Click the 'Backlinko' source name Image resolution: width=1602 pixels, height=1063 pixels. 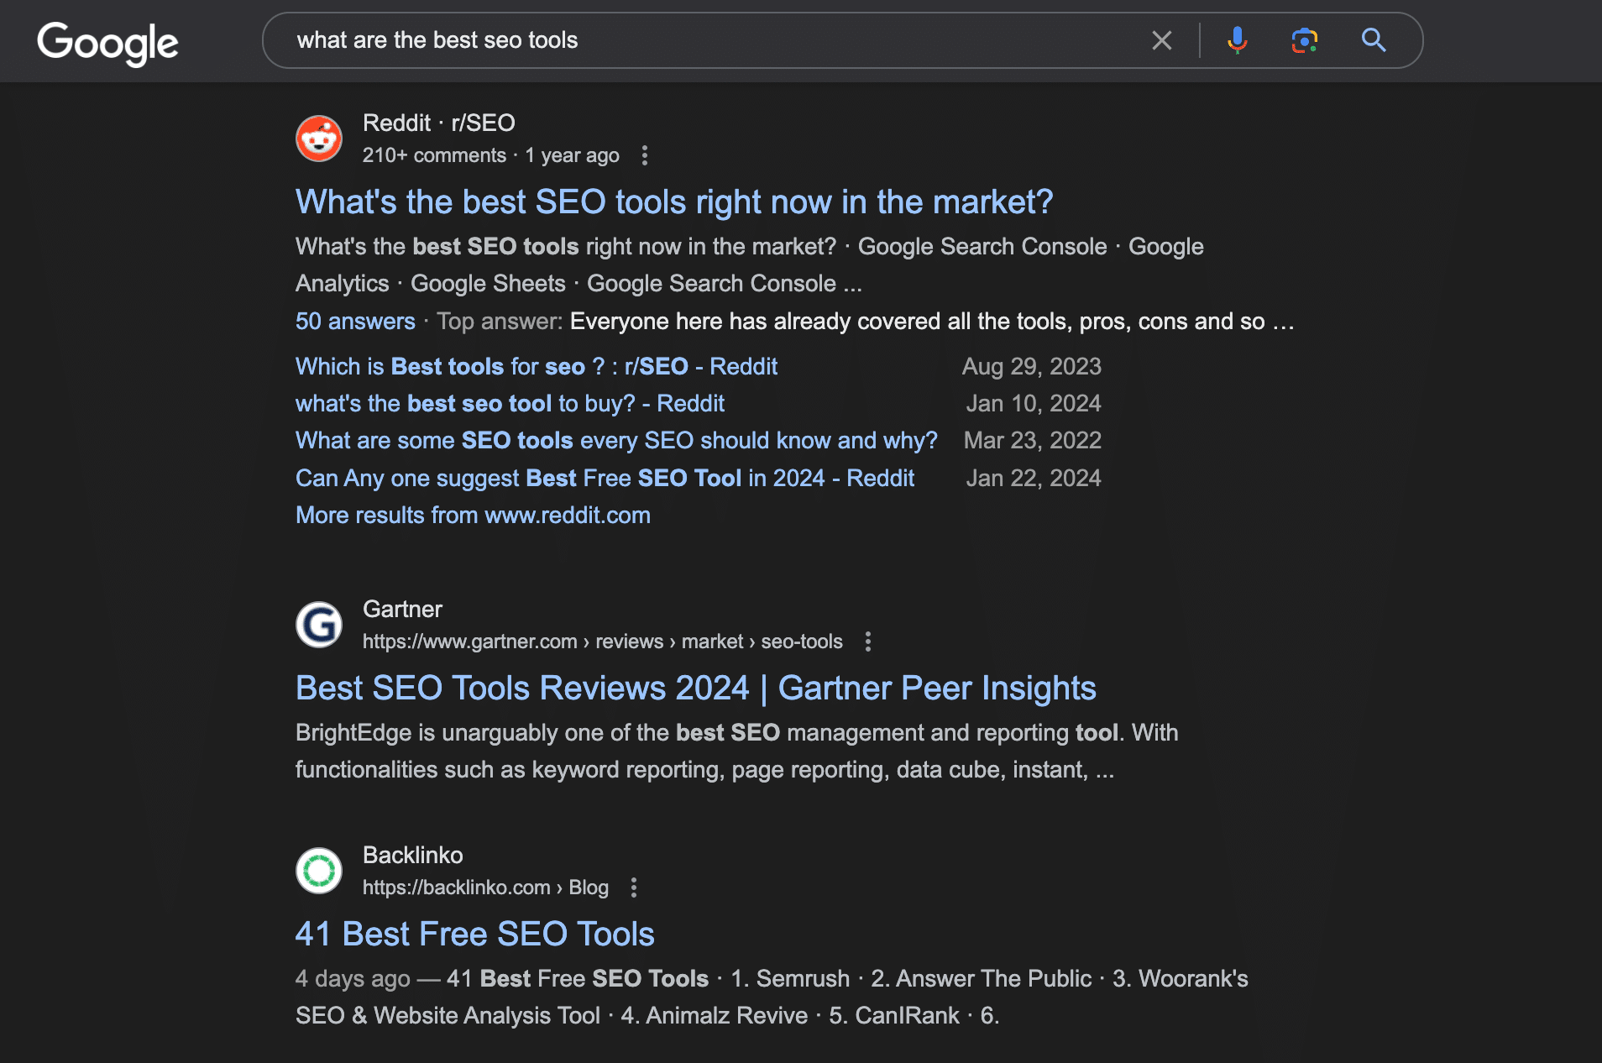click(x=412, y=856)
